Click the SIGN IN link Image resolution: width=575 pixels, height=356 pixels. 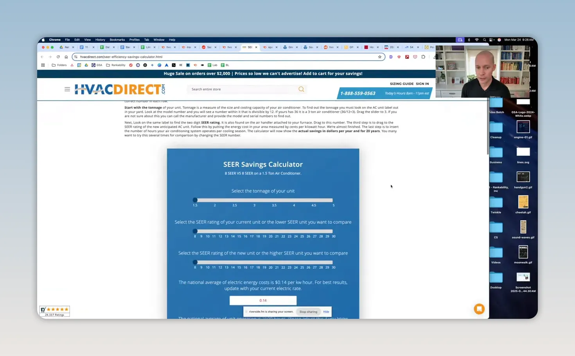click(x=422, y=84)
